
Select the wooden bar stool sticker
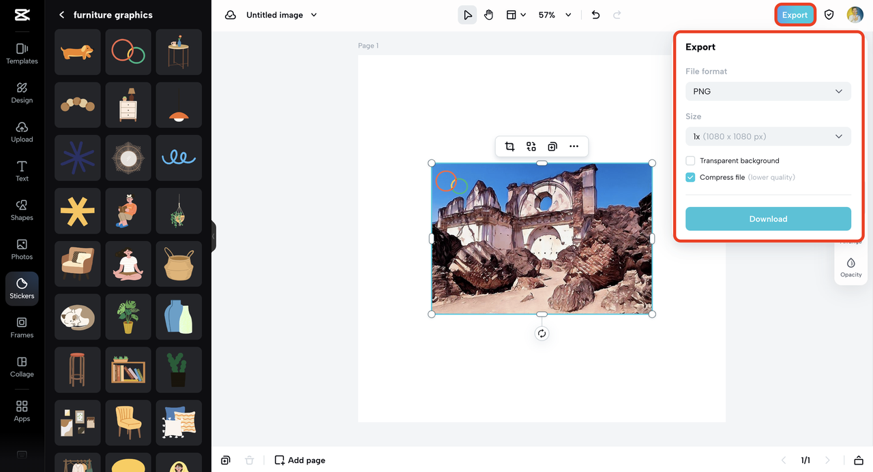click(x=78, y=370)
